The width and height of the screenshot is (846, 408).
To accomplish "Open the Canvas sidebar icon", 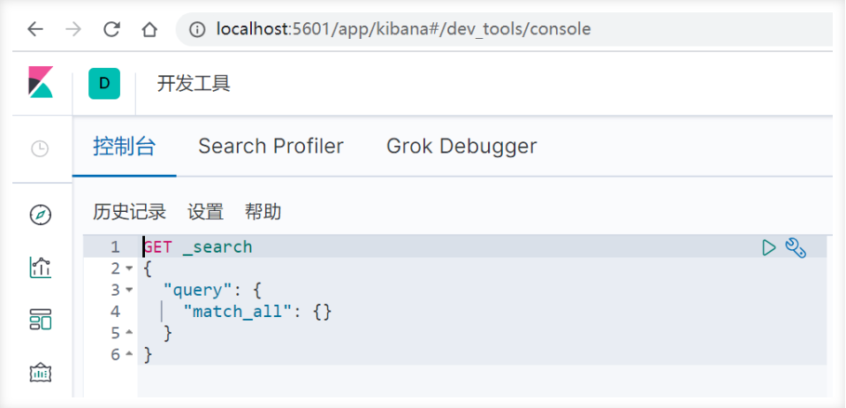I will point(41,372).
